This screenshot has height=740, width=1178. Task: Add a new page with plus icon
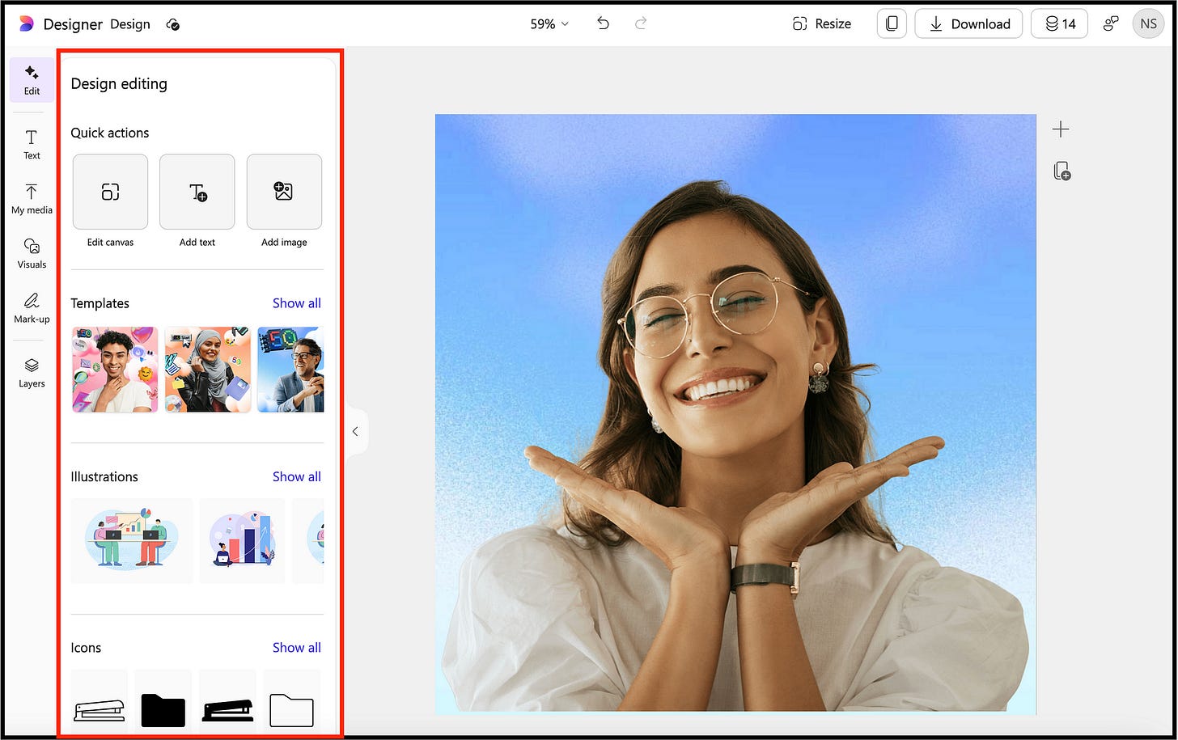(1061, 129)
